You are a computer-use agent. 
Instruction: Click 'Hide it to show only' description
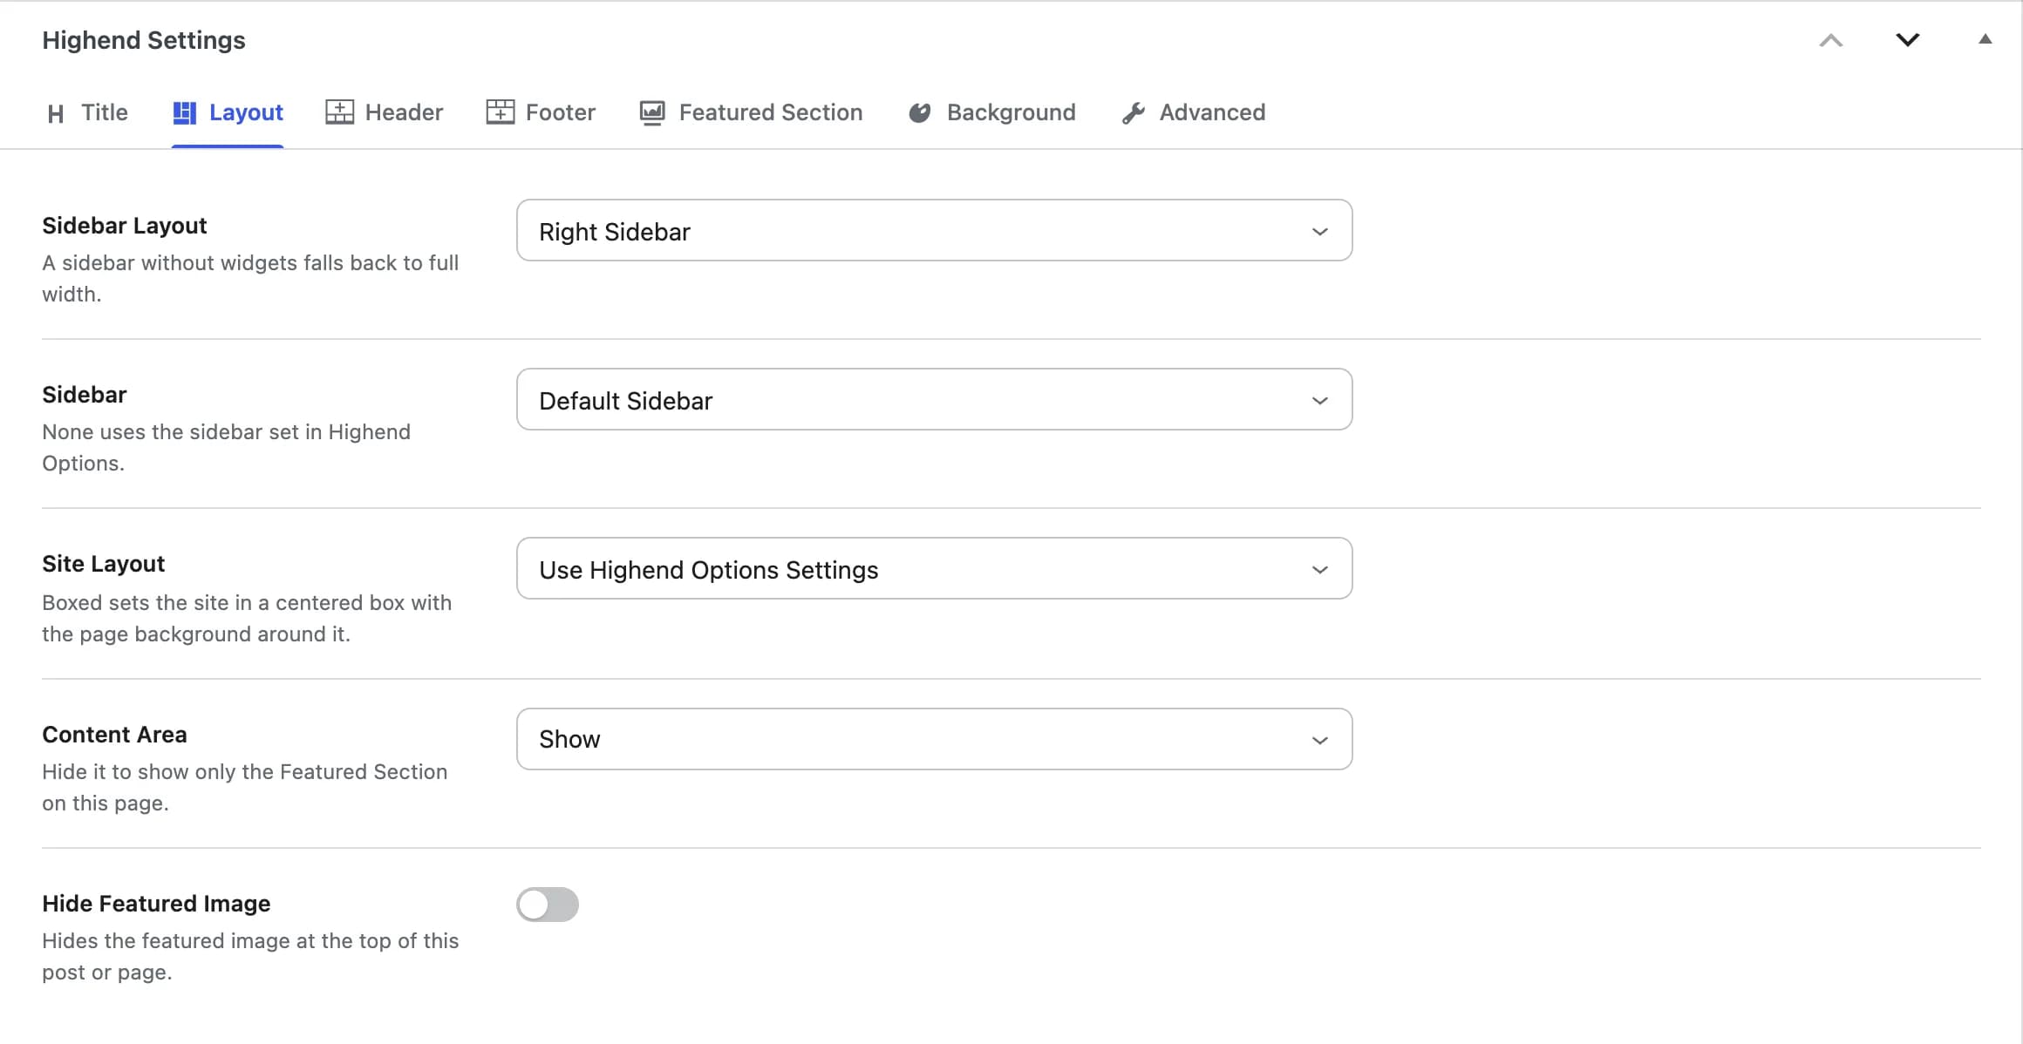pyautogui.click(x=245, y=788)
